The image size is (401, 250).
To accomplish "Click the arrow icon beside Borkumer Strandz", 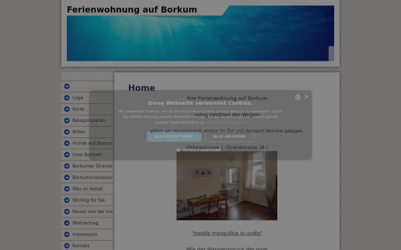I will (x=67, y=166).
